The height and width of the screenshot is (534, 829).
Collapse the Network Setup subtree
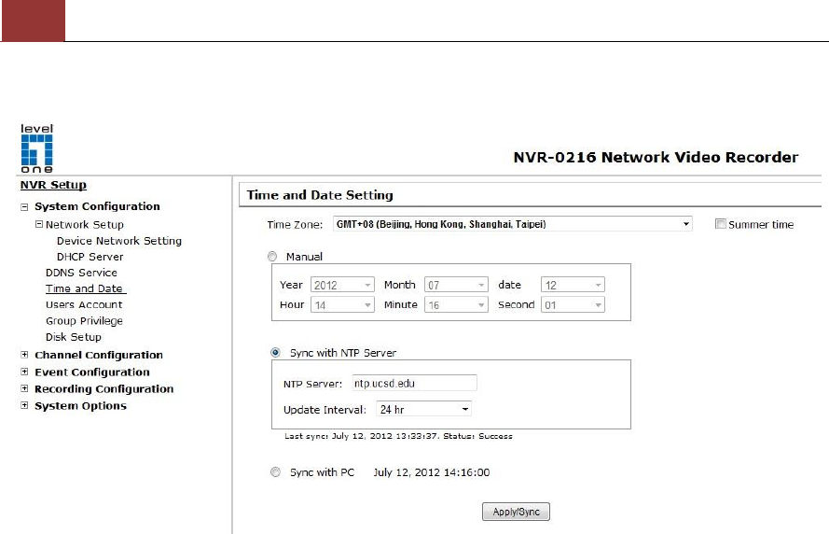pyautogui.click(x=39, y=224)
